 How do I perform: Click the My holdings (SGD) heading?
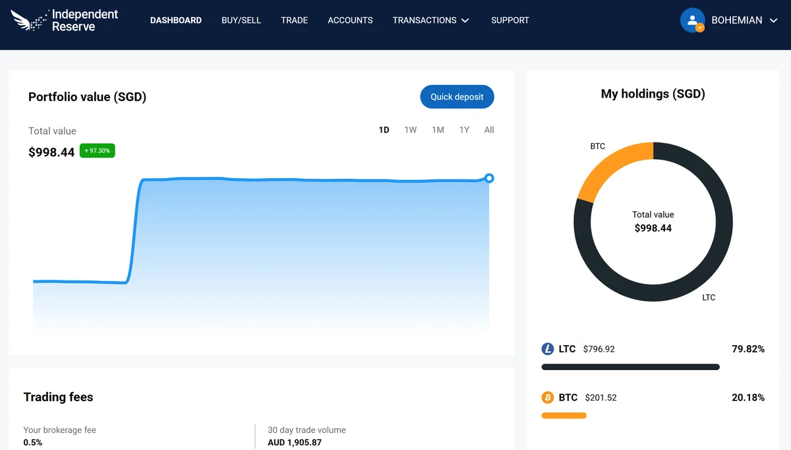pyautogui.click(x=653, y=94)
